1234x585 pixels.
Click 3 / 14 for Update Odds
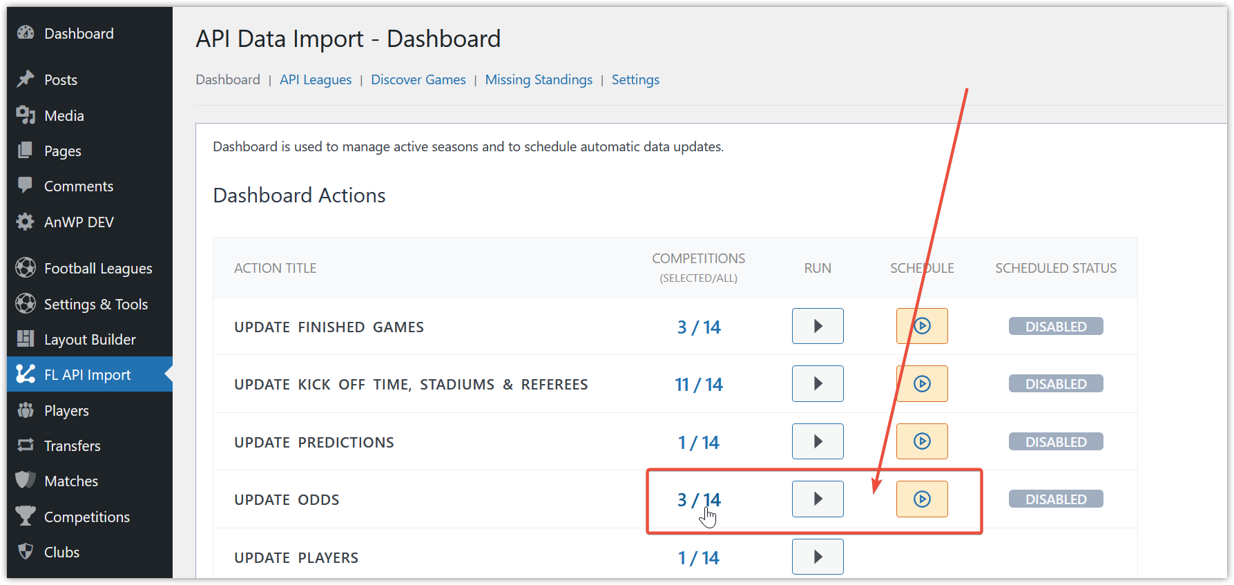coord(699,499)
